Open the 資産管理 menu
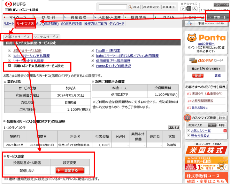 [x=78, y=17]
